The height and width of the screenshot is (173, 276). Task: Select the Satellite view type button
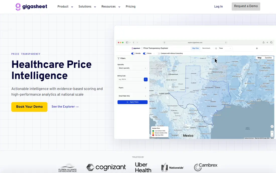pyautogui.click(x=268, y=58)
